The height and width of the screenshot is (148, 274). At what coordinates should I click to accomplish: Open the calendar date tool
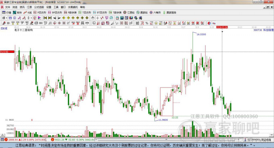117,18
